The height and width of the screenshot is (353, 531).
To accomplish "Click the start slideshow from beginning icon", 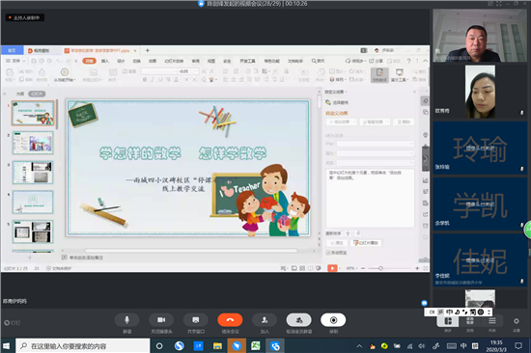I will (65, 71).
